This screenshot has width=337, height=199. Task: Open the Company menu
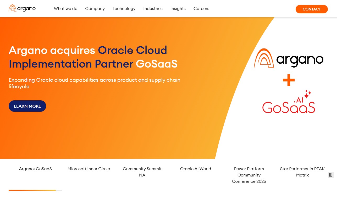(x=95, y=9)
